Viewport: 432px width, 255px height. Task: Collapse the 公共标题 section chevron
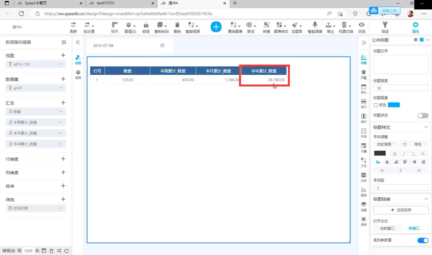(428, 40)
